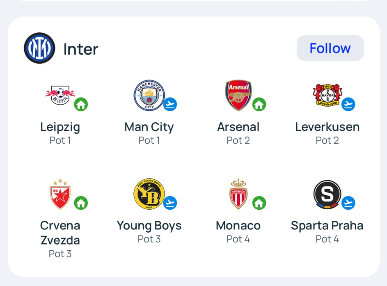Open the Arsenal club crest
Image resolution: width=387 pixels, height=286 pixels.
[238, 95]
